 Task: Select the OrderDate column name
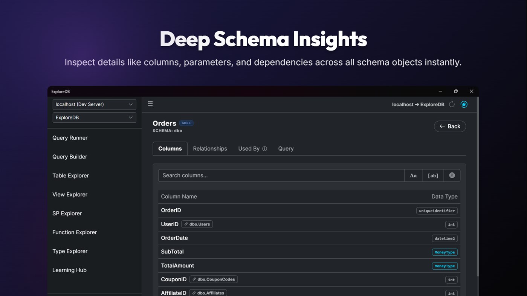[x=174, y=238]
